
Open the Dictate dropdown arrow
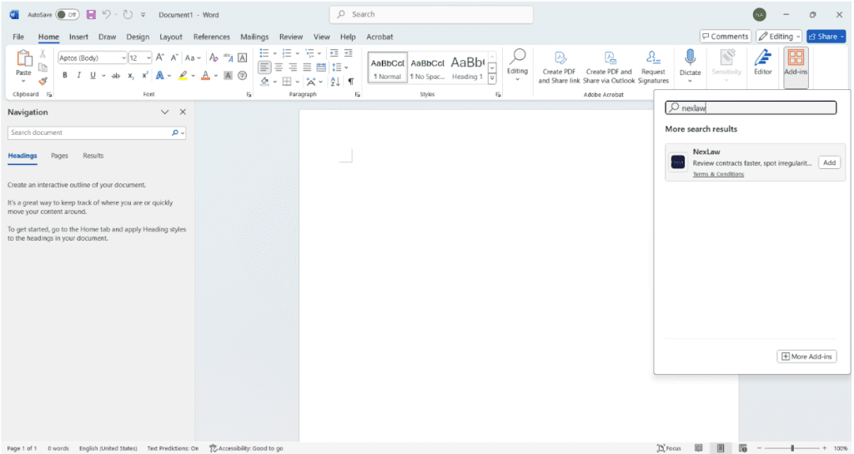click(690, 81)
